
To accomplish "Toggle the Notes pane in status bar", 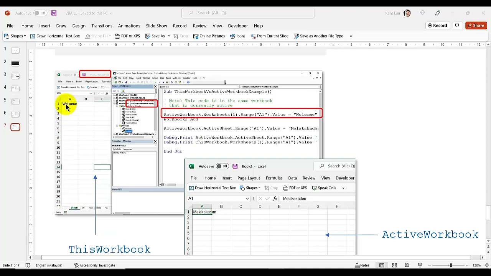I will [362, 265].
